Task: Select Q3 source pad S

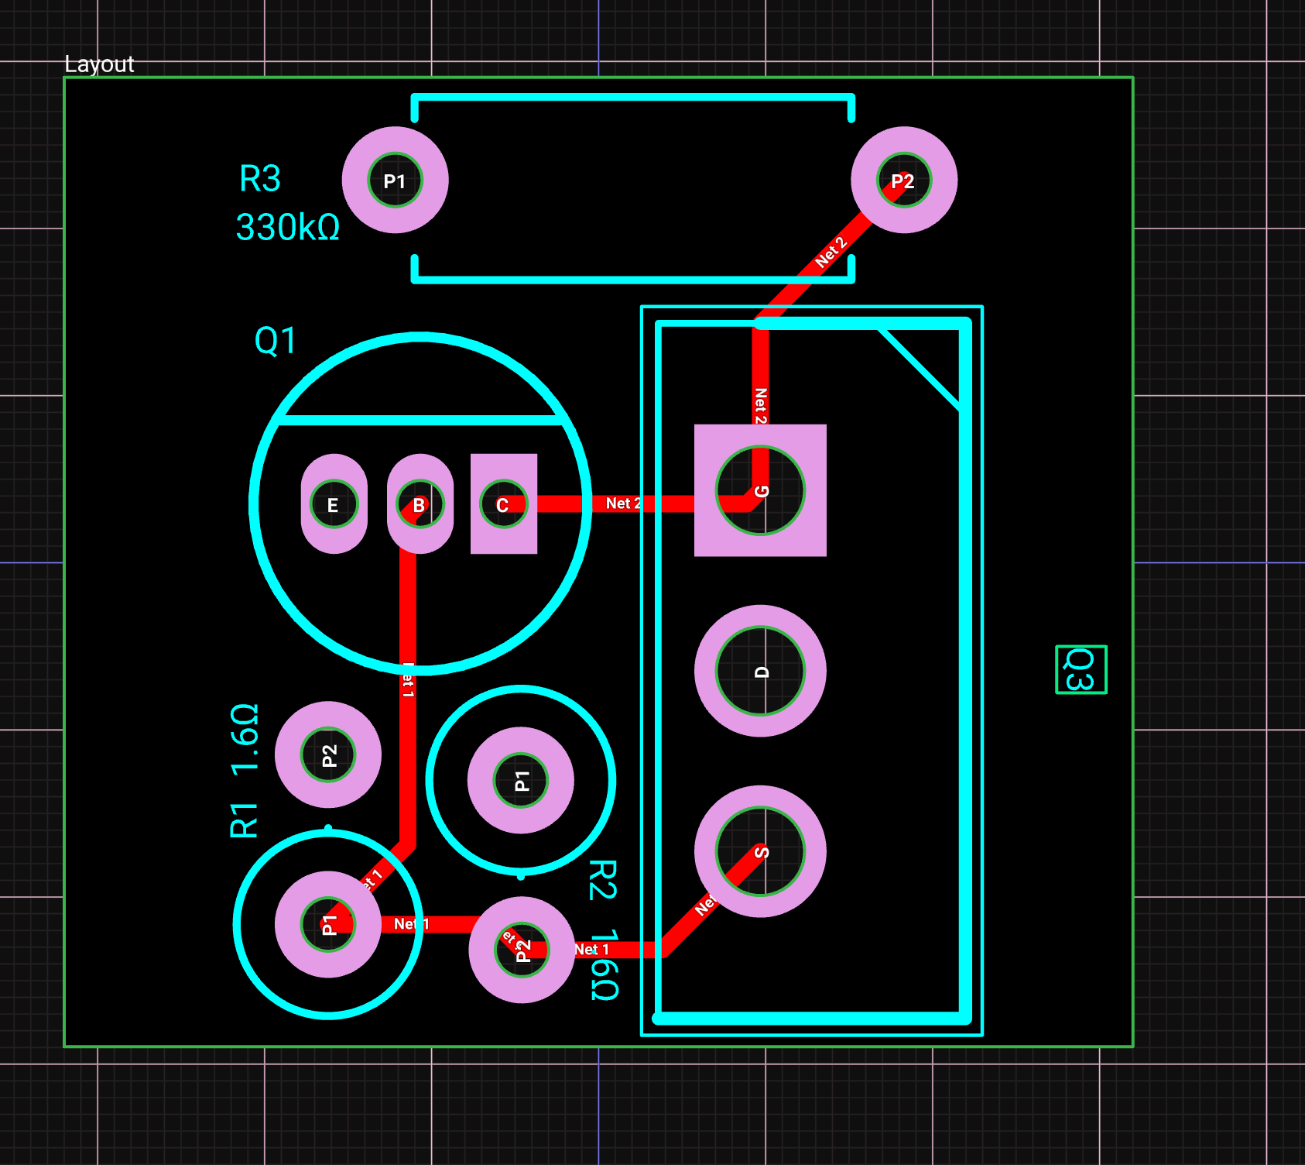Action: [x=760, y=851]
